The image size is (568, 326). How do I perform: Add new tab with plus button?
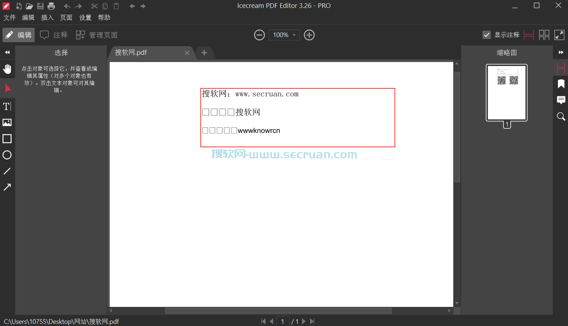click(x=204, y=53)
